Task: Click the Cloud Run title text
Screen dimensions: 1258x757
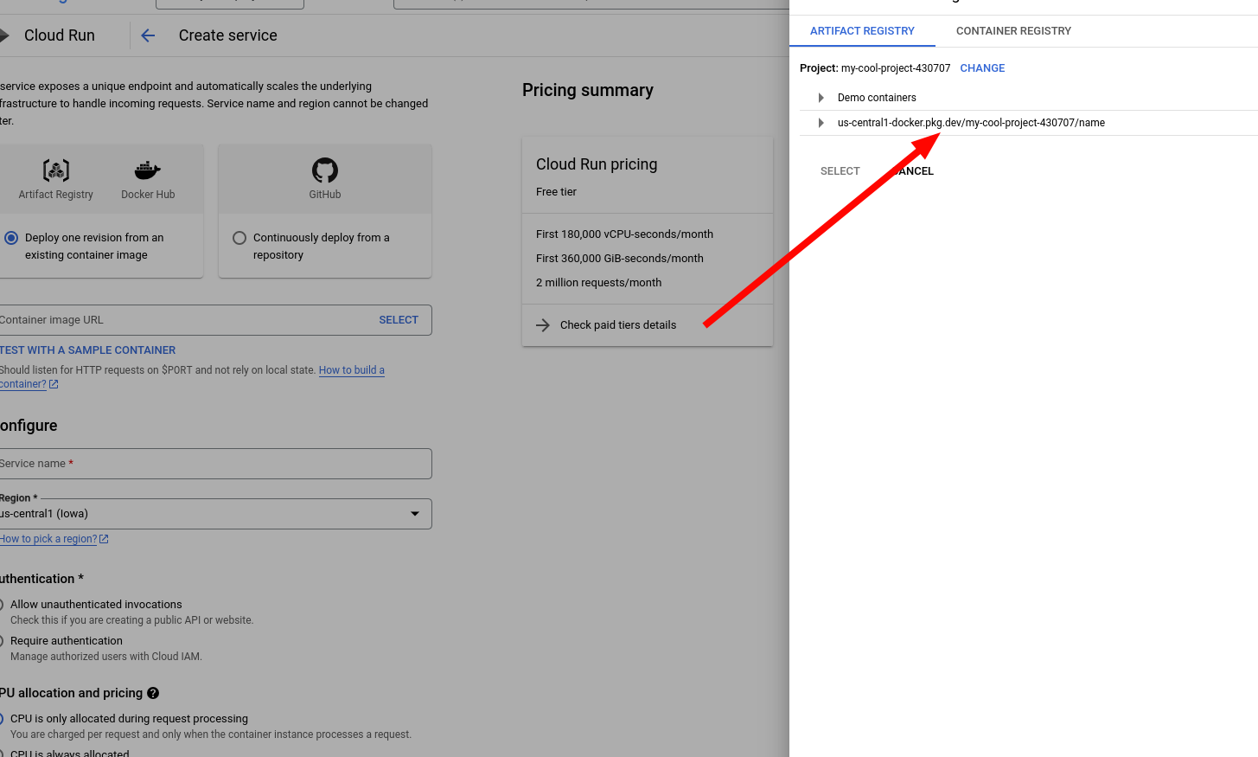Action: click(x=60, y=35)
